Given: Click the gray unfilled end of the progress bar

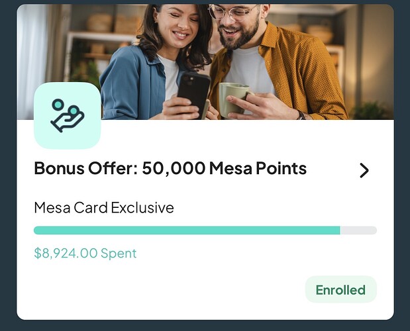Looking at the screenshot, I should 358,230.
